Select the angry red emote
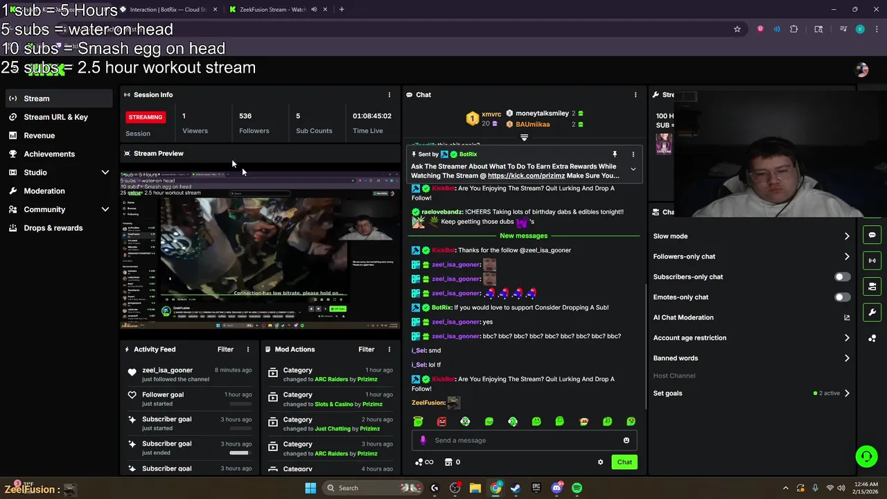887x499 pixels. pos(441,421)
